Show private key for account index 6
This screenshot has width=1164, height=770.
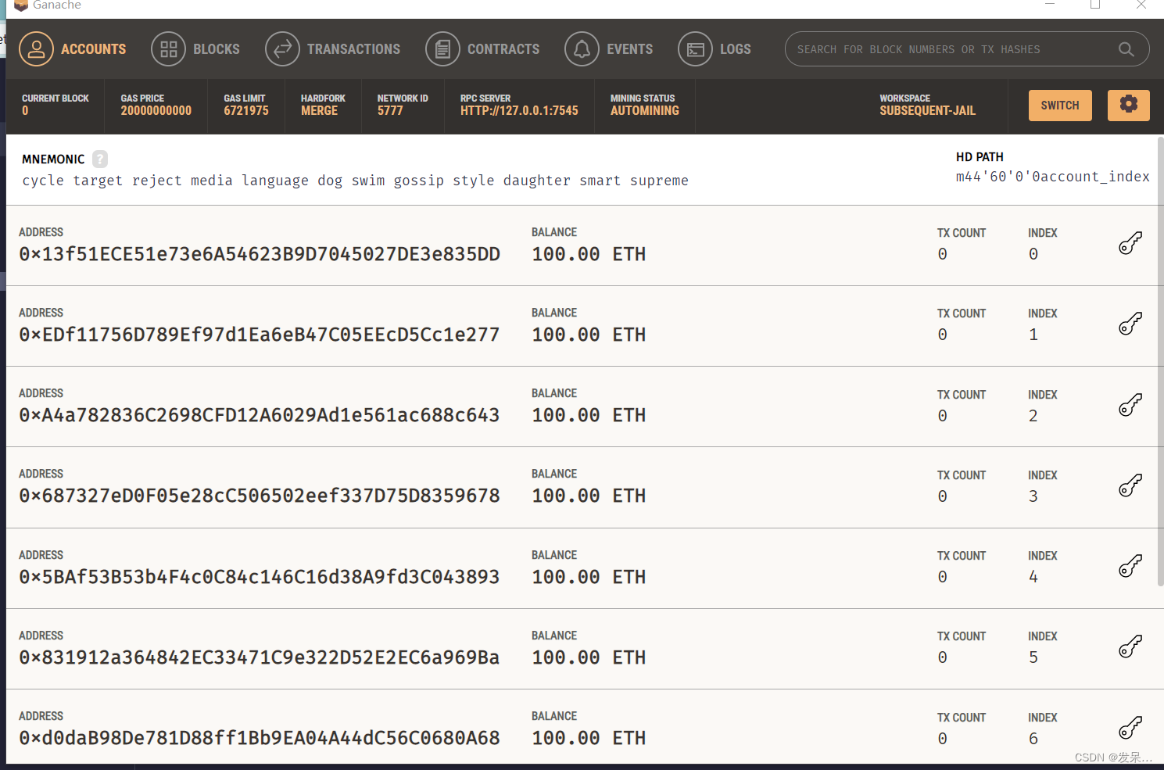tap(1130, 728)
